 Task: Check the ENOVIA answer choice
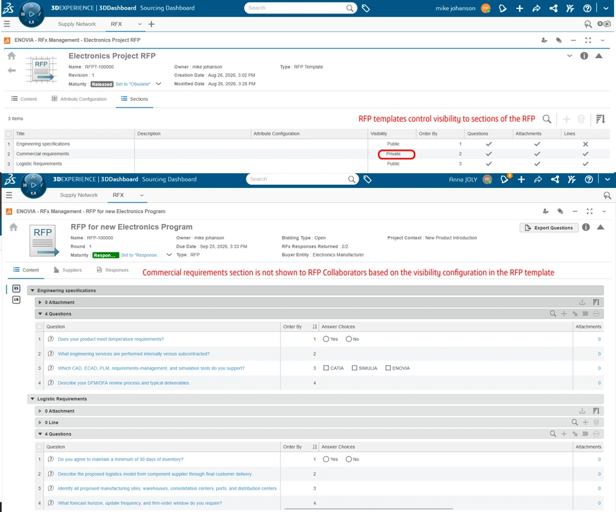[x=388, y=368]
